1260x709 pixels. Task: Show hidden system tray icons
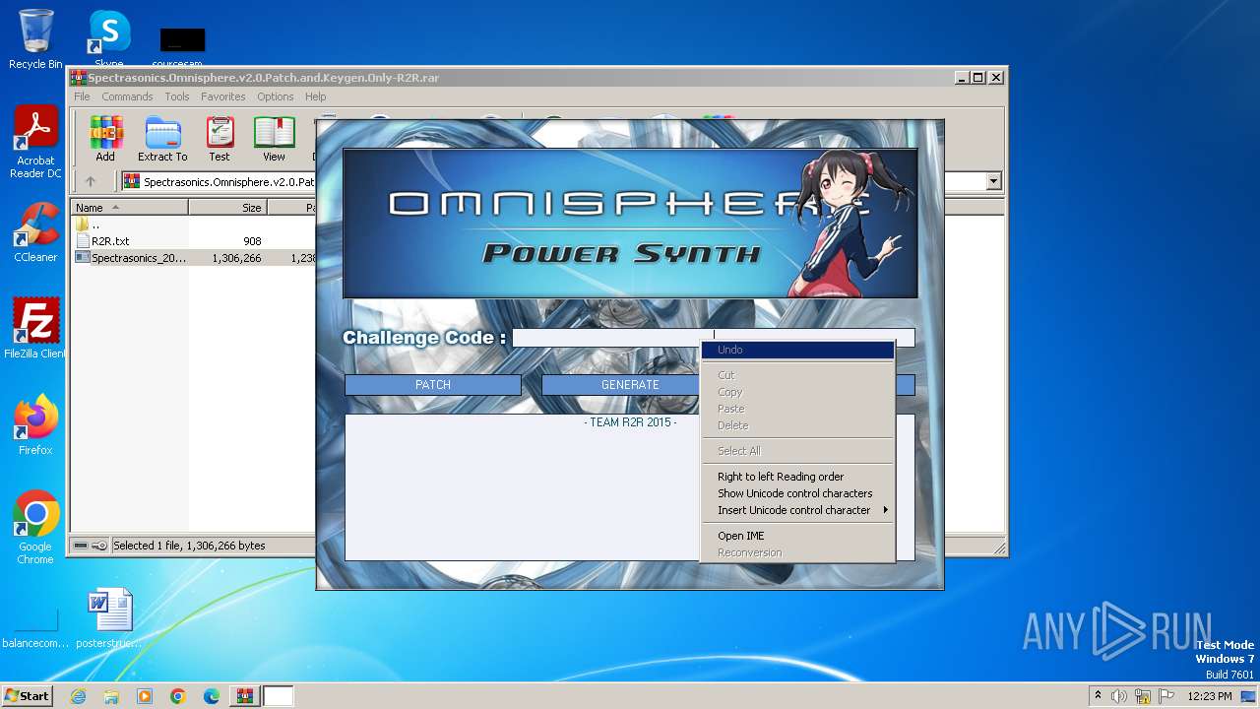pos(1098,696)
